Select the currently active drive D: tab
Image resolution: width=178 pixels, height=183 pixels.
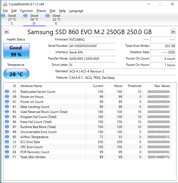[34, 20]
